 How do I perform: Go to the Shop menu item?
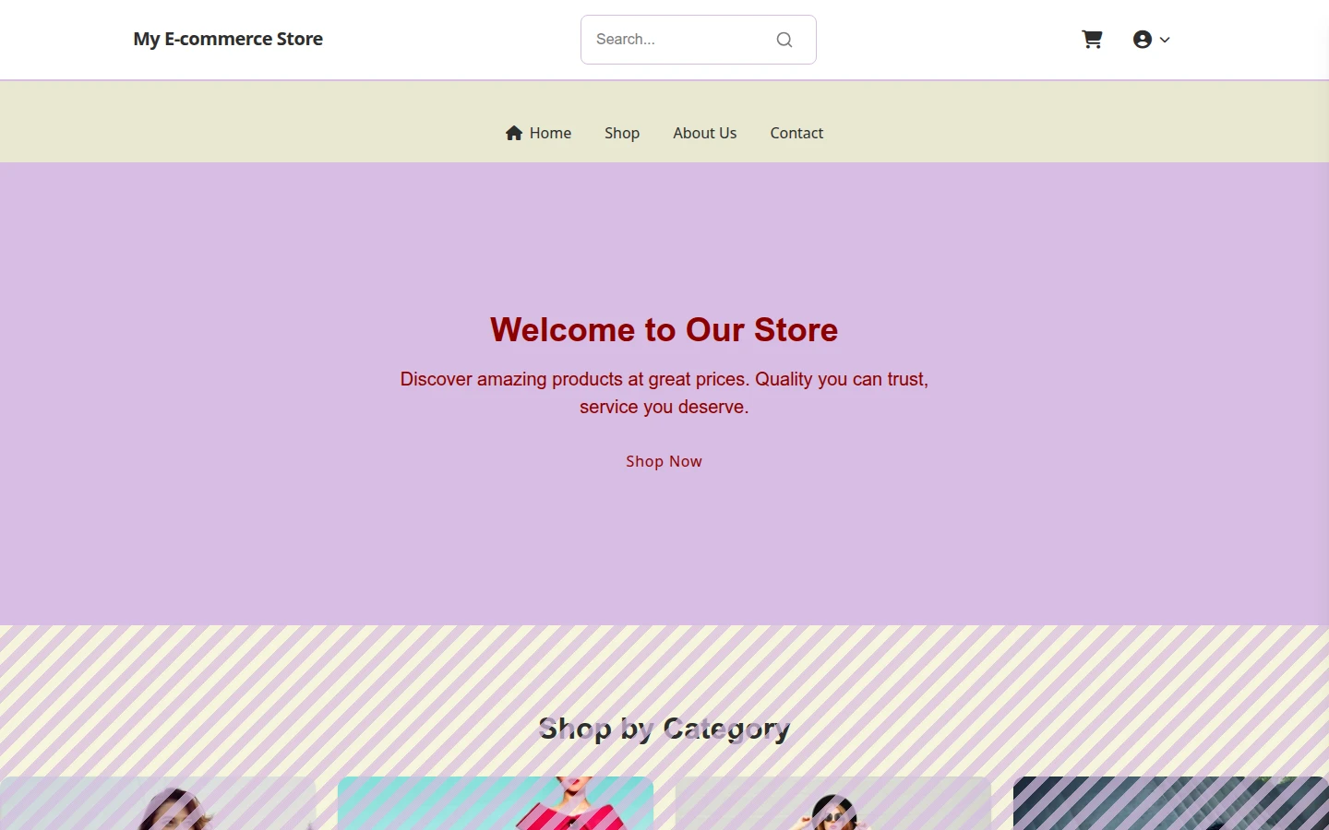click(x=622, y=133)
